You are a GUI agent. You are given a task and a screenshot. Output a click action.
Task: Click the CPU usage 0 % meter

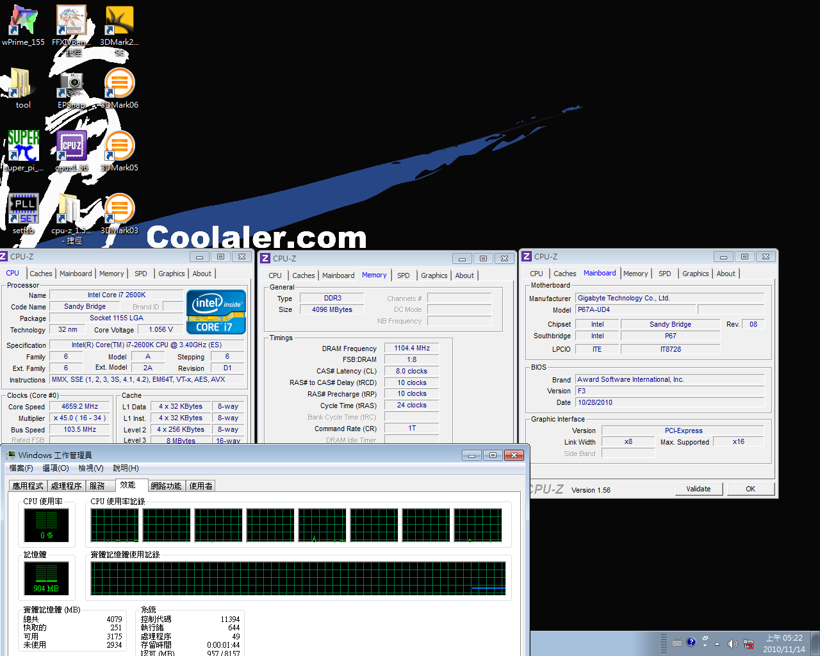pyautogui.click(x=46, y=525)
